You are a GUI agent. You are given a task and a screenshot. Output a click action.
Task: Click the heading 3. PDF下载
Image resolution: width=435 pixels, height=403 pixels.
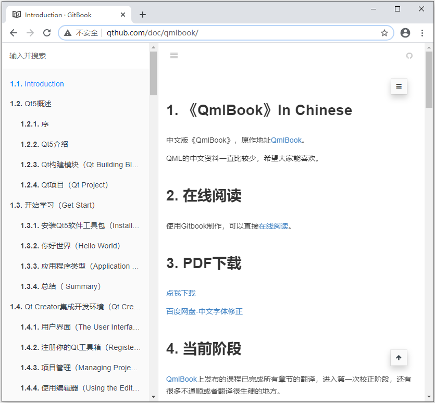tap(204, 263)
